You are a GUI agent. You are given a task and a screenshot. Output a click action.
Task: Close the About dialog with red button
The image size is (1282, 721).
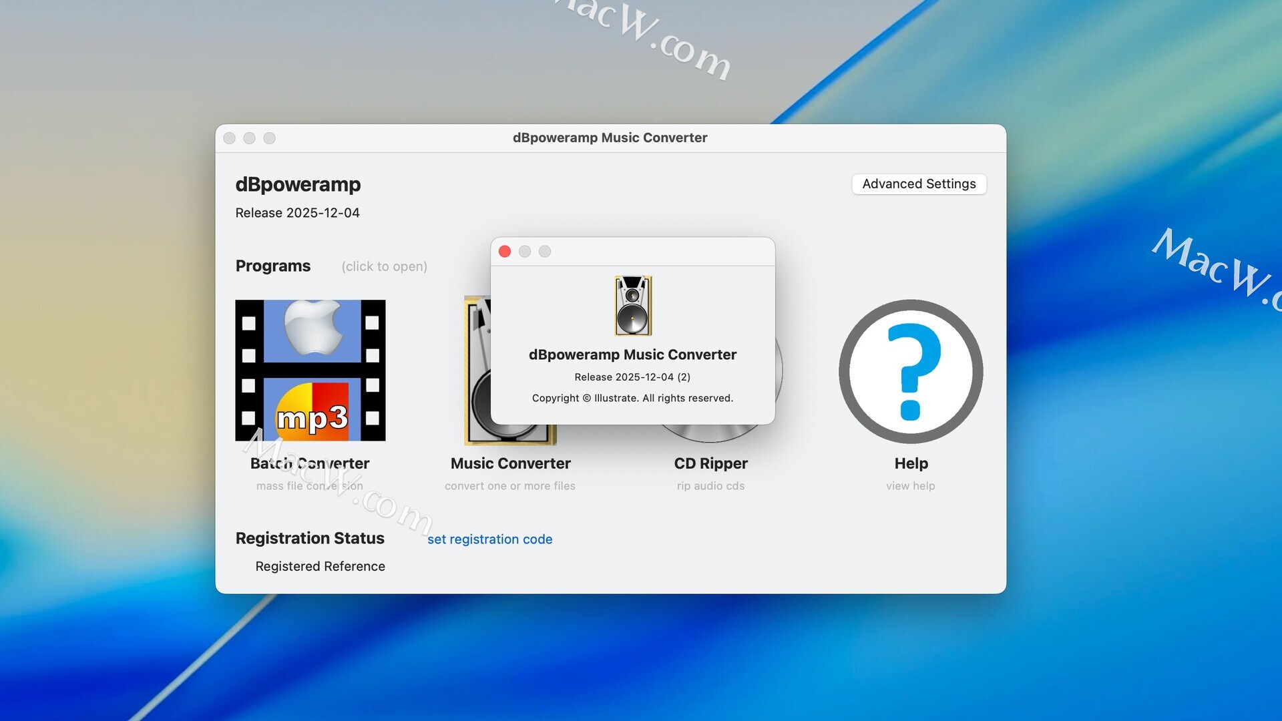(505, 251)
